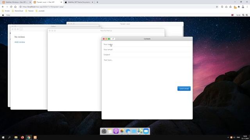
Task: Open the blue chat-bubble icon in dock
Action: click(x=128, y=131)
